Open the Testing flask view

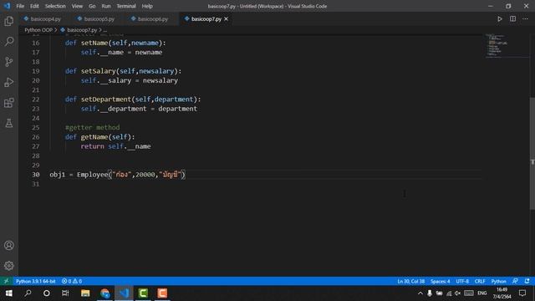[x=9, y=123]
